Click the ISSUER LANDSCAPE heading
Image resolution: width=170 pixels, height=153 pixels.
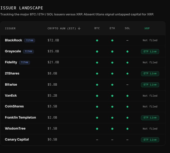click(22, 8)
